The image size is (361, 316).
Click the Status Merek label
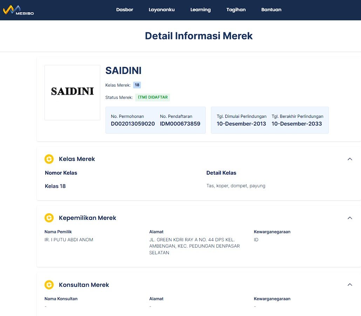click(x=119, y=98)
